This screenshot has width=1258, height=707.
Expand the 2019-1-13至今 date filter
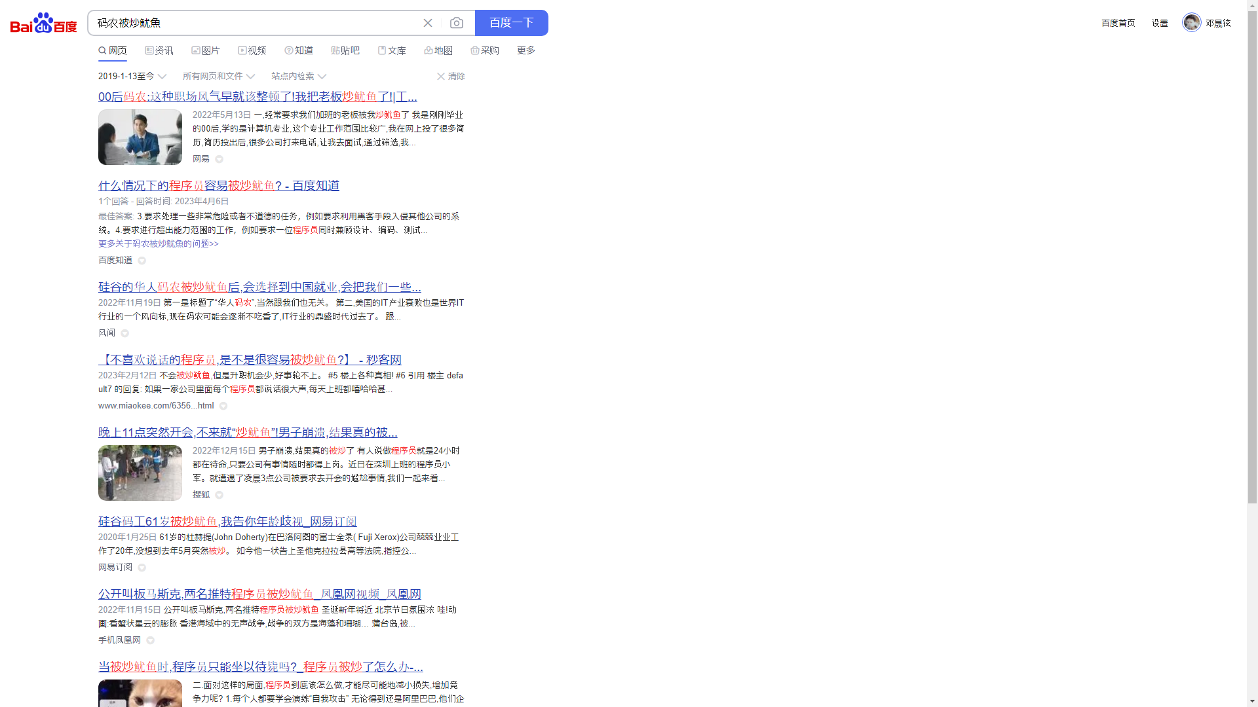[x=132, y=77]
